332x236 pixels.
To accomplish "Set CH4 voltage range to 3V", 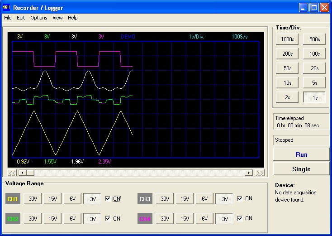I will pyautogui.click(x=224, y=219).
